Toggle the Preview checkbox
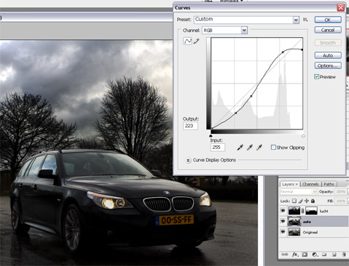This screenshot has height=266, width=349. (316, 77)
